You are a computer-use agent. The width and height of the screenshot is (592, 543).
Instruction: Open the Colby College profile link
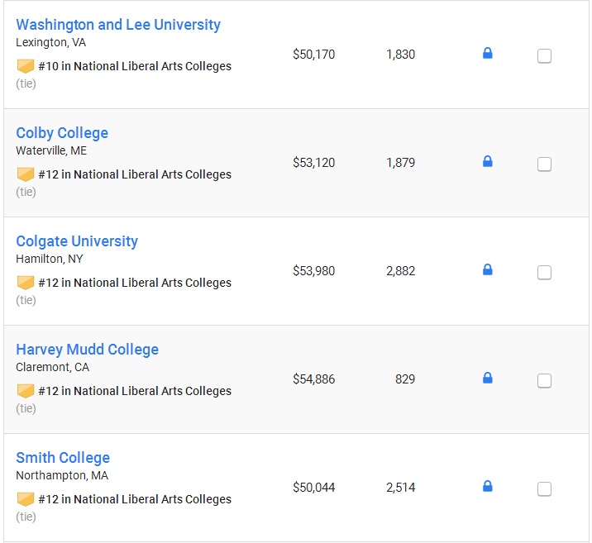pos(62,133)
